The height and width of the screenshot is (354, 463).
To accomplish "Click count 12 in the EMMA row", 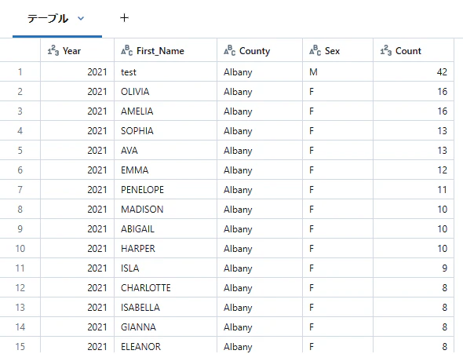I will 443,170.
